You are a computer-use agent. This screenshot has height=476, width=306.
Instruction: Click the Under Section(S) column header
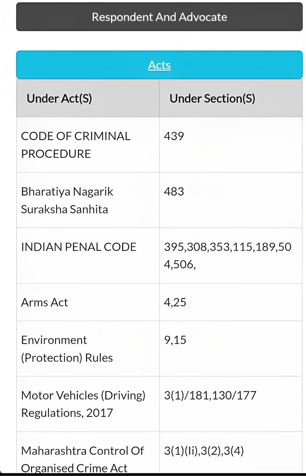point(212,98)
